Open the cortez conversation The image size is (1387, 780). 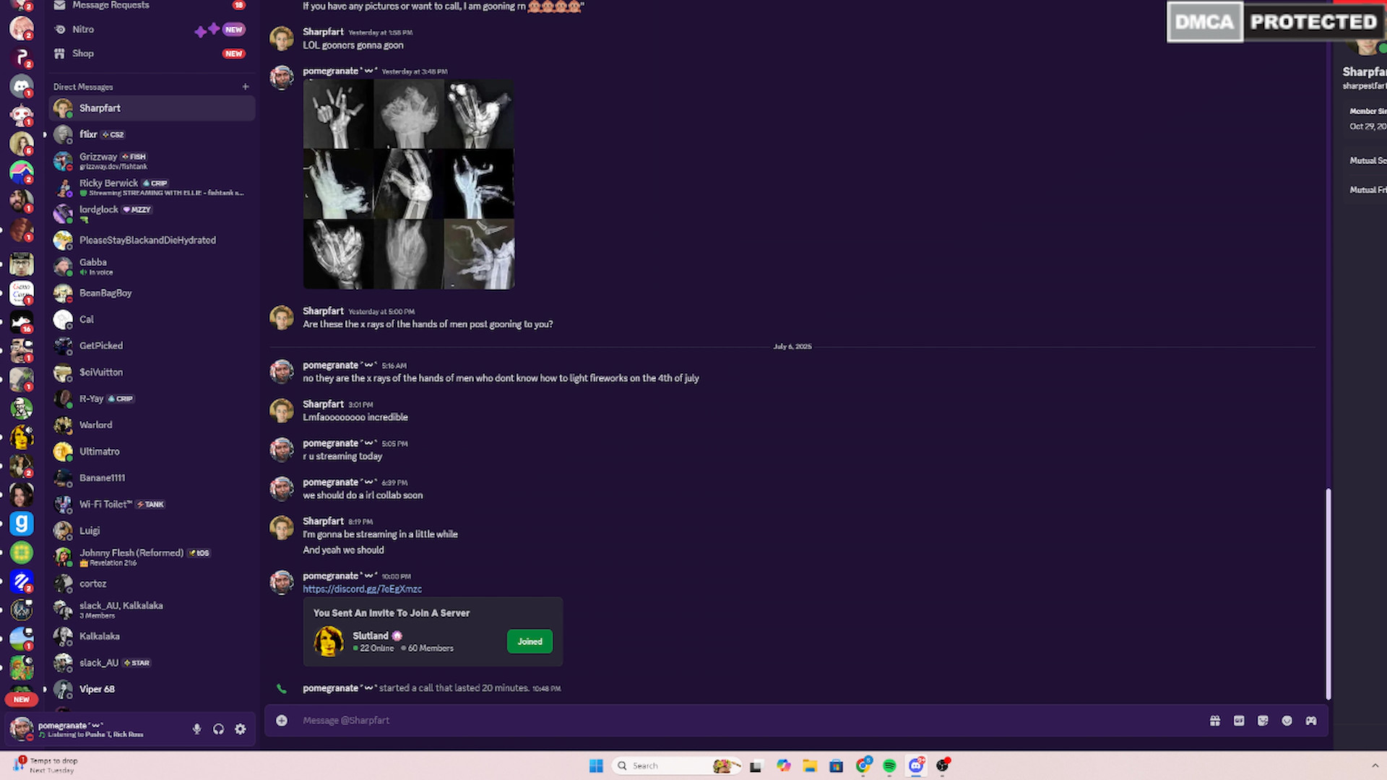152,584
